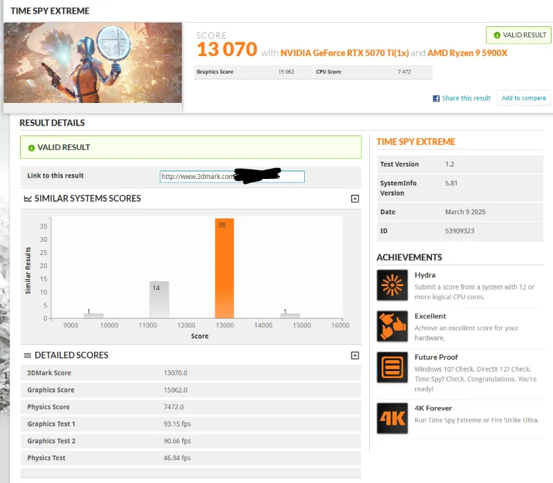Click the date March 9 2025

465,212
